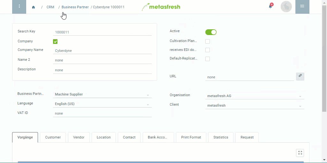Switch to the Print Format tab
Image resolution: width=327 pixels, height=163 pixels.
tap(191, 137)
